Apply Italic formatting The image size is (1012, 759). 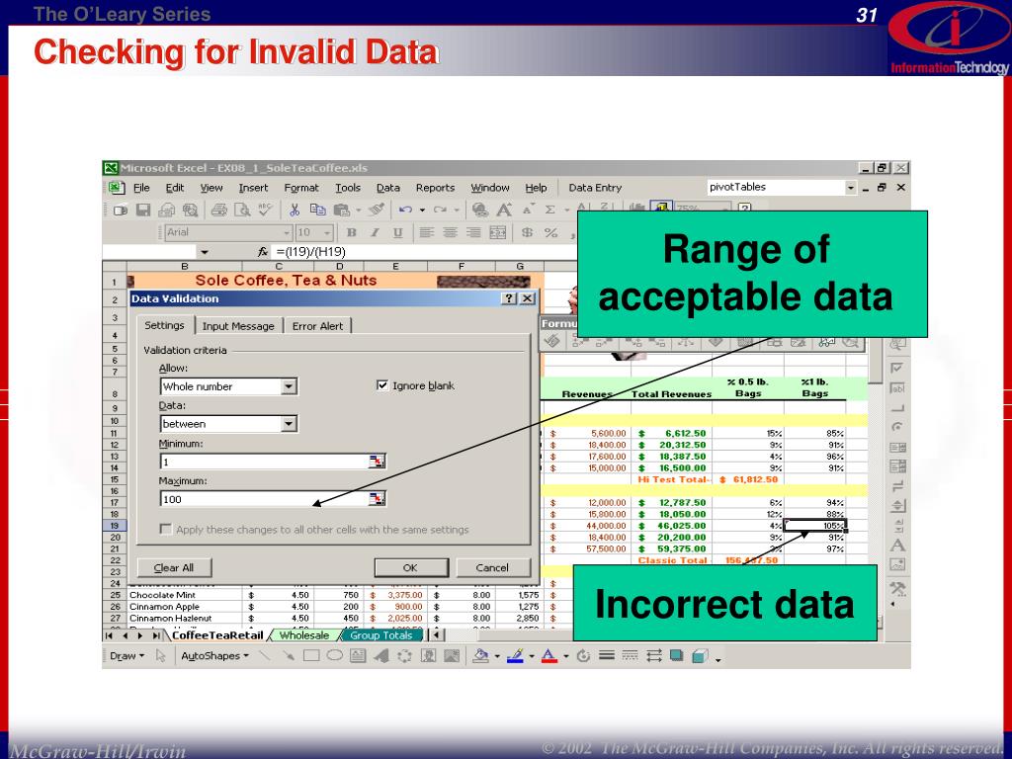(375, 232)
